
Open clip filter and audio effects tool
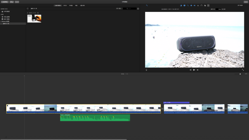coord(205,5)
